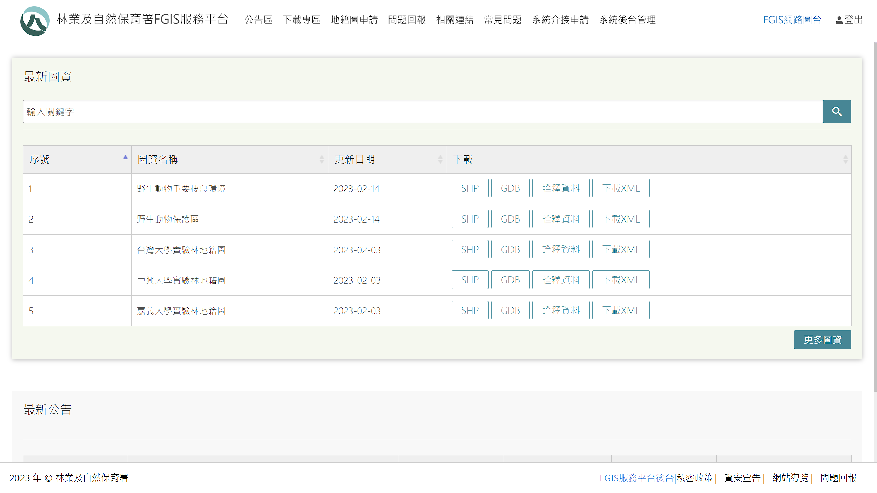The height and width of the screenshot is (493, 877).
Task: Open 下載專區 menu item
Action: click(x=301, y=20)
